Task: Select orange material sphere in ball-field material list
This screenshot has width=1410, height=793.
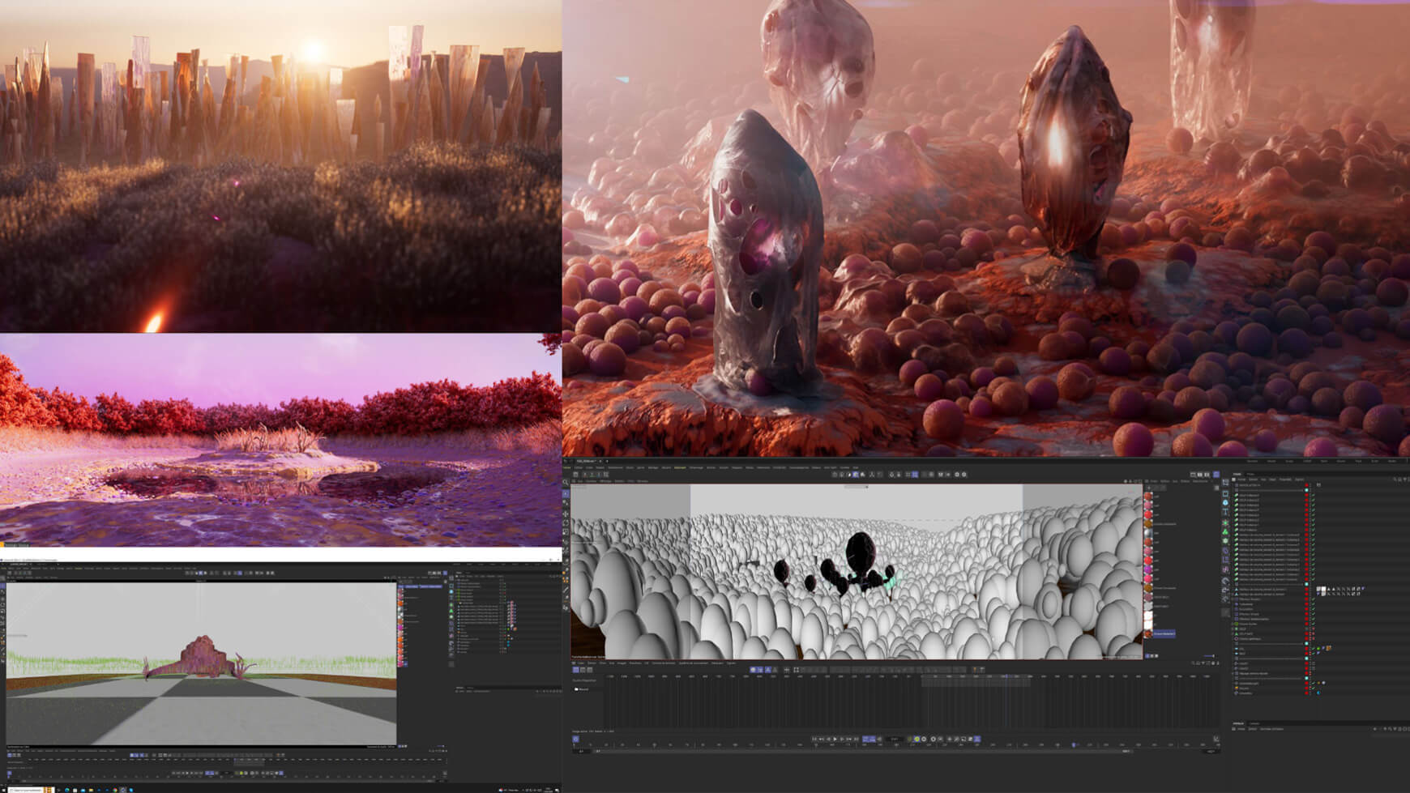Action: [1148, 524]
